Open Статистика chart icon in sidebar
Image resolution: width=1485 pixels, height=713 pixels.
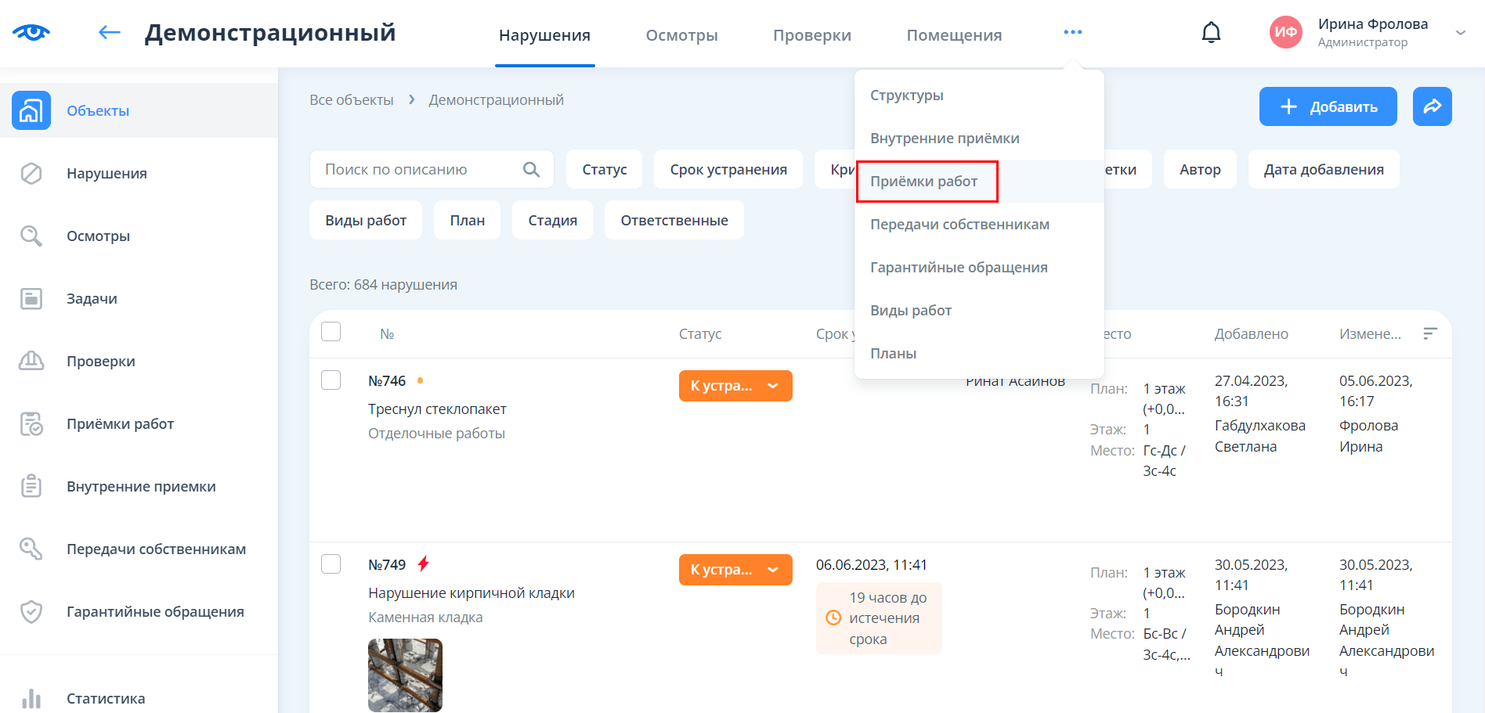(x=31, y=698)
